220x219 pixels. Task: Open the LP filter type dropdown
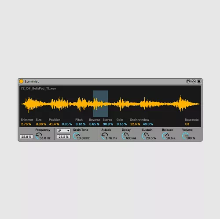click(x=63, y=131)
